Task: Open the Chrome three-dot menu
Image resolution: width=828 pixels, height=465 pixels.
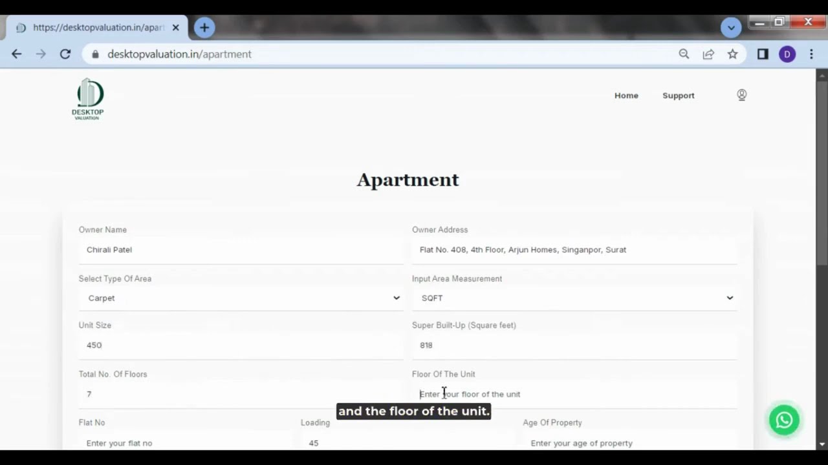Action: tap(811, 54)
